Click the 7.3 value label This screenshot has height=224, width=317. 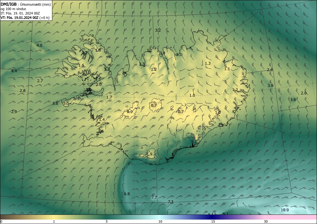(x=171, y=202)
